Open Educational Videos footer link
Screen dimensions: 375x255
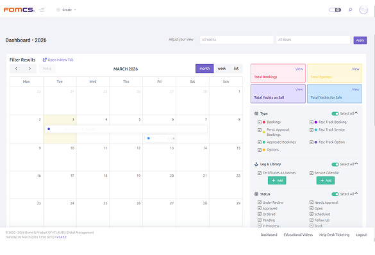click(298, 234)
